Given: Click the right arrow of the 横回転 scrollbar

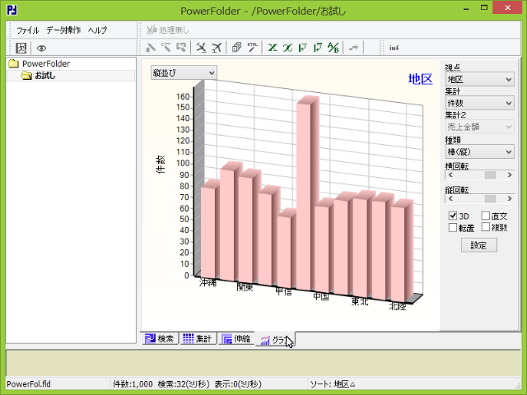Looking at the screenshot, I should click(510, 175).
